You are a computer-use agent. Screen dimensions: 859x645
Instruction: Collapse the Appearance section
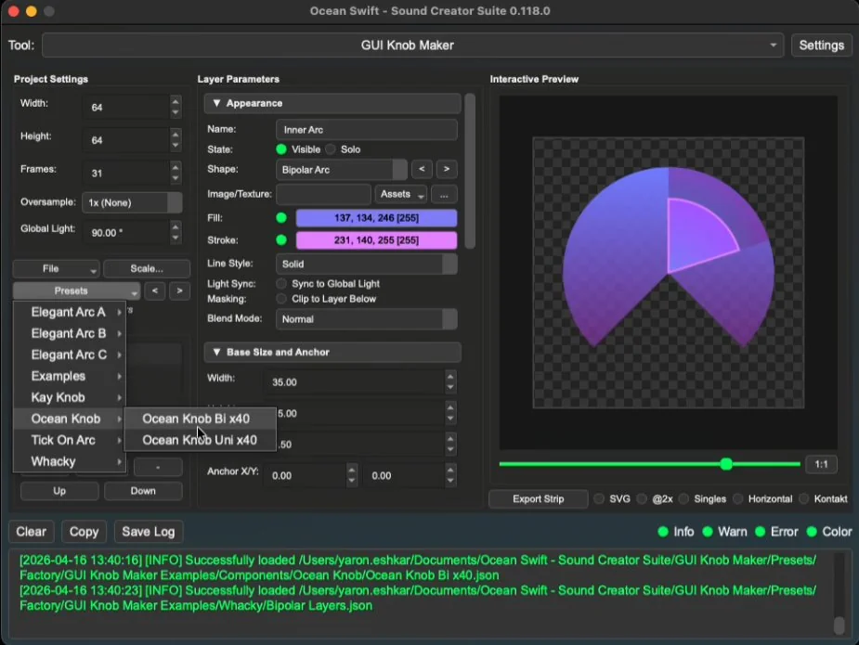click(x=332, y=104)
